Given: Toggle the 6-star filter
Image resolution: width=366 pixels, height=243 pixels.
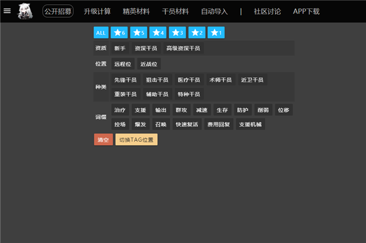Looking at the screenshot, I should point(120,33).
